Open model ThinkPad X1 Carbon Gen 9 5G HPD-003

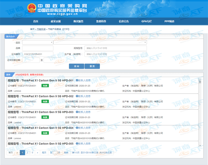47,112
